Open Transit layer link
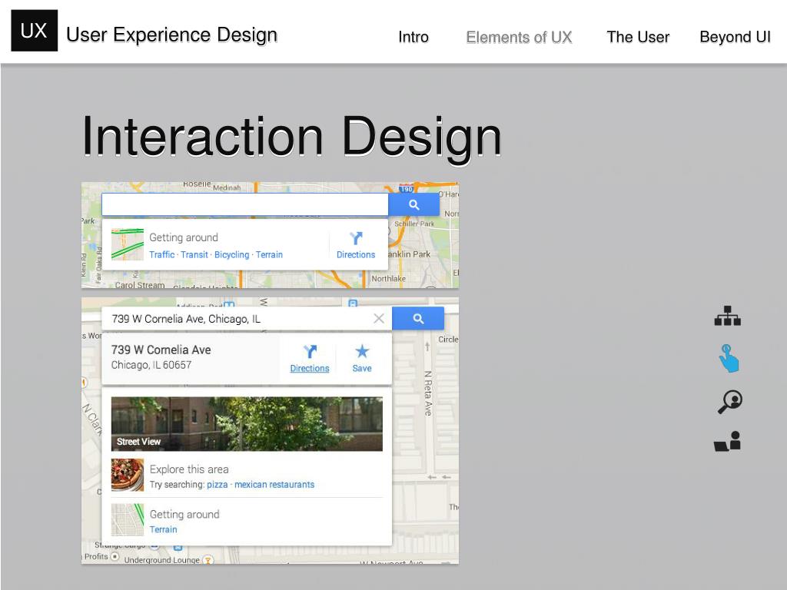Image resolution: width=787 pixels, height=590 pixels. (x=194, y=255)
